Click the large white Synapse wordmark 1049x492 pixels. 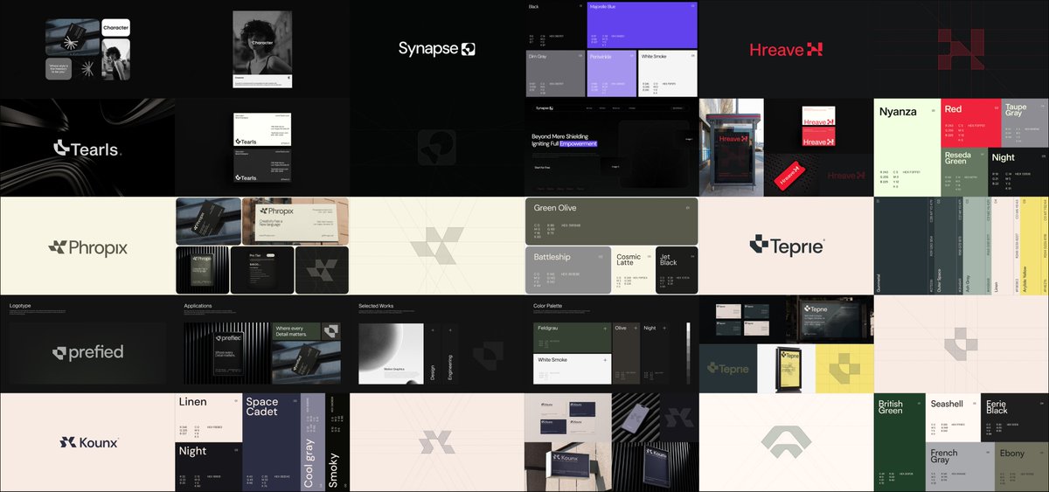[x=428, y=49]
